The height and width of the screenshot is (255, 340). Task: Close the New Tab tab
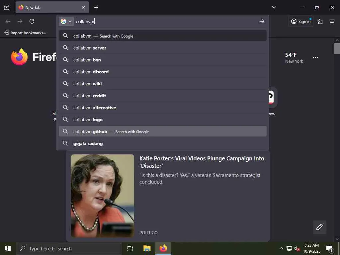coord(83,7)
